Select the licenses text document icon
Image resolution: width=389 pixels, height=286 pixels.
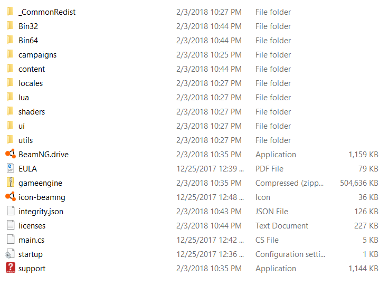(x=11, y=225)
